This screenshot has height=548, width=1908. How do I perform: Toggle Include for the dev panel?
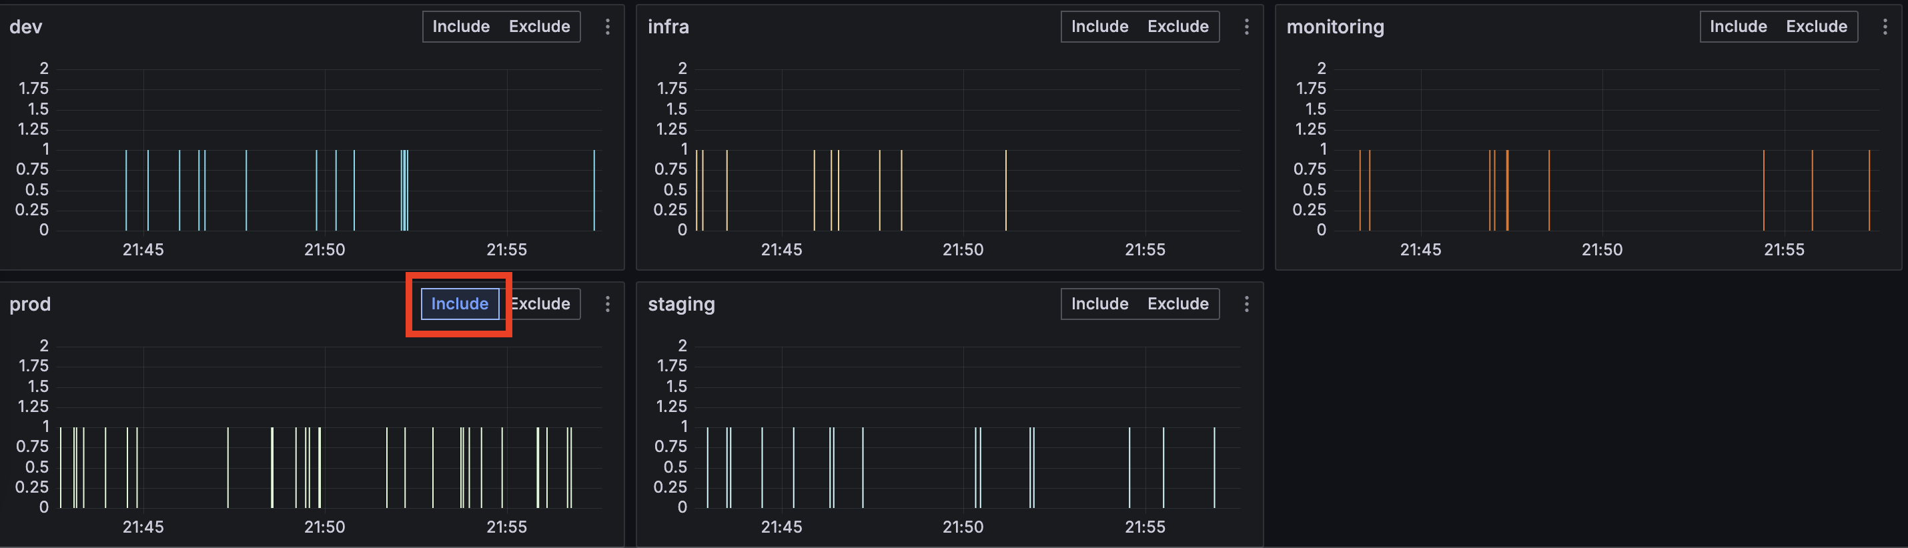click(x=461, y=27)
